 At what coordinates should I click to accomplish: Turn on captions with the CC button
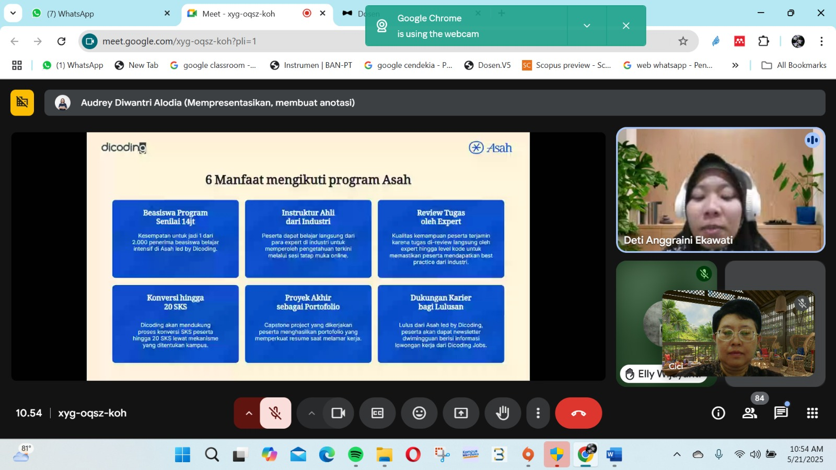[x=377, y=413]
